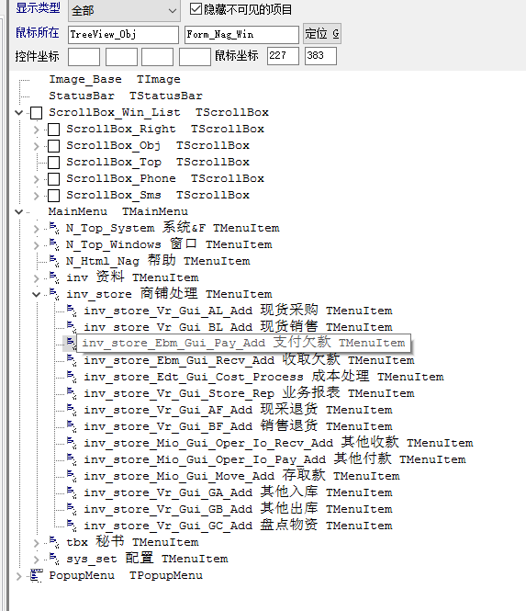
Task: Click the menu item icon for N_Html_Nag
Action: pyautogui.click(x=54, y=261)
